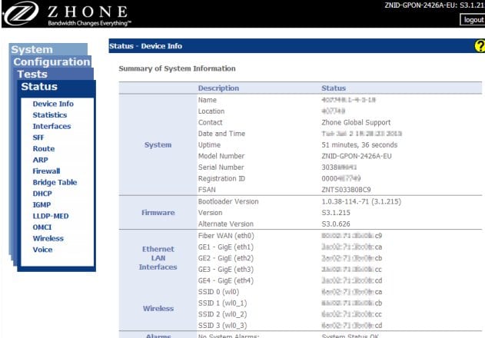Viewport: 485px width, 338px height.
Task: Click the Status column header
Action: 334,88
